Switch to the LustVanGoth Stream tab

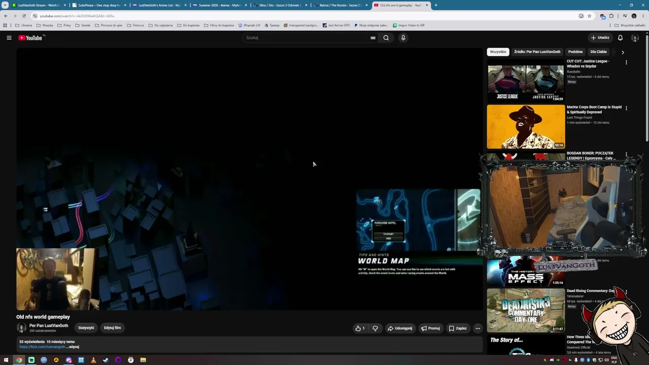[x=39, y=5]
